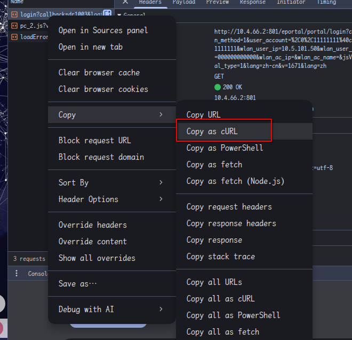352x340 pixels.
Task: Switch to the Initiator tab
Action: [291, 2]
